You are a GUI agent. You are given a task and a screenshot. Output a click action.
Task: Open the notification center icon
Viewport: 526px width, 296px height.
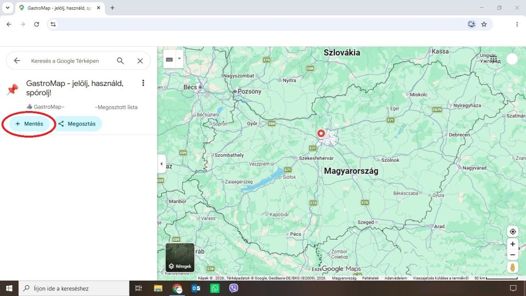(x=513, y=288)
